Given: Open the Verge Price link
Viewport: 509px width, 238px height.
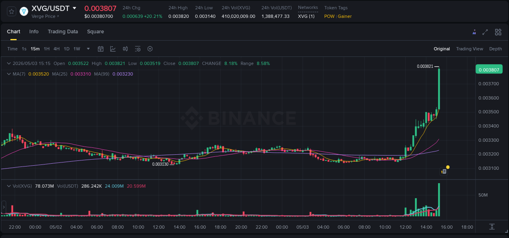Looking at the screenshot, I should point(45,16).
